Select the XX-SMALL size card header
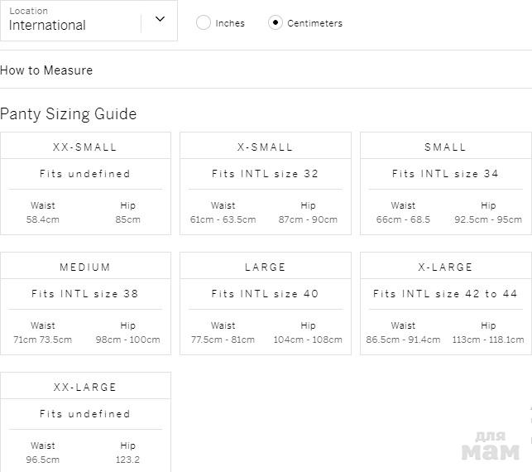This screenshot has height=472, width=532. [85, 147]
